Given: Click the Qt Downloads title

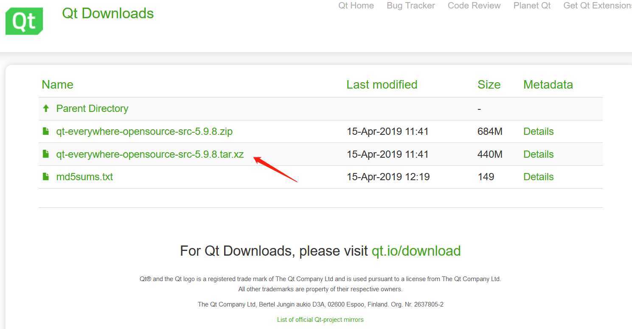Looking at the screenshot, I should (x=108, y=13).
